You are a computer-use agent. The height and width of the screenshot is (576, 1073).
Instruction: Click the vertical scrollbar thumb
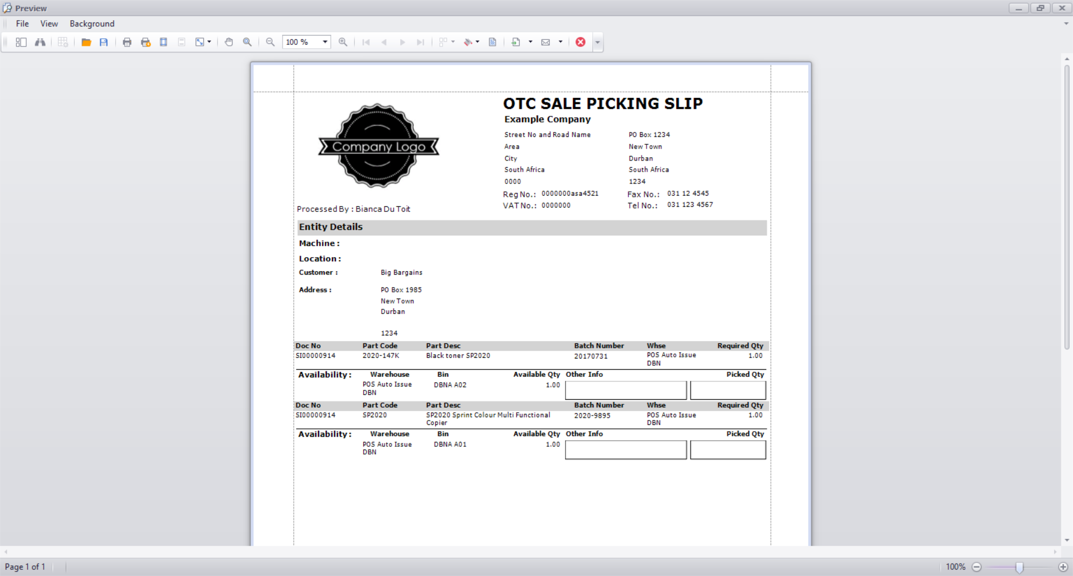pyautogui.click(x=1067, y=207)
